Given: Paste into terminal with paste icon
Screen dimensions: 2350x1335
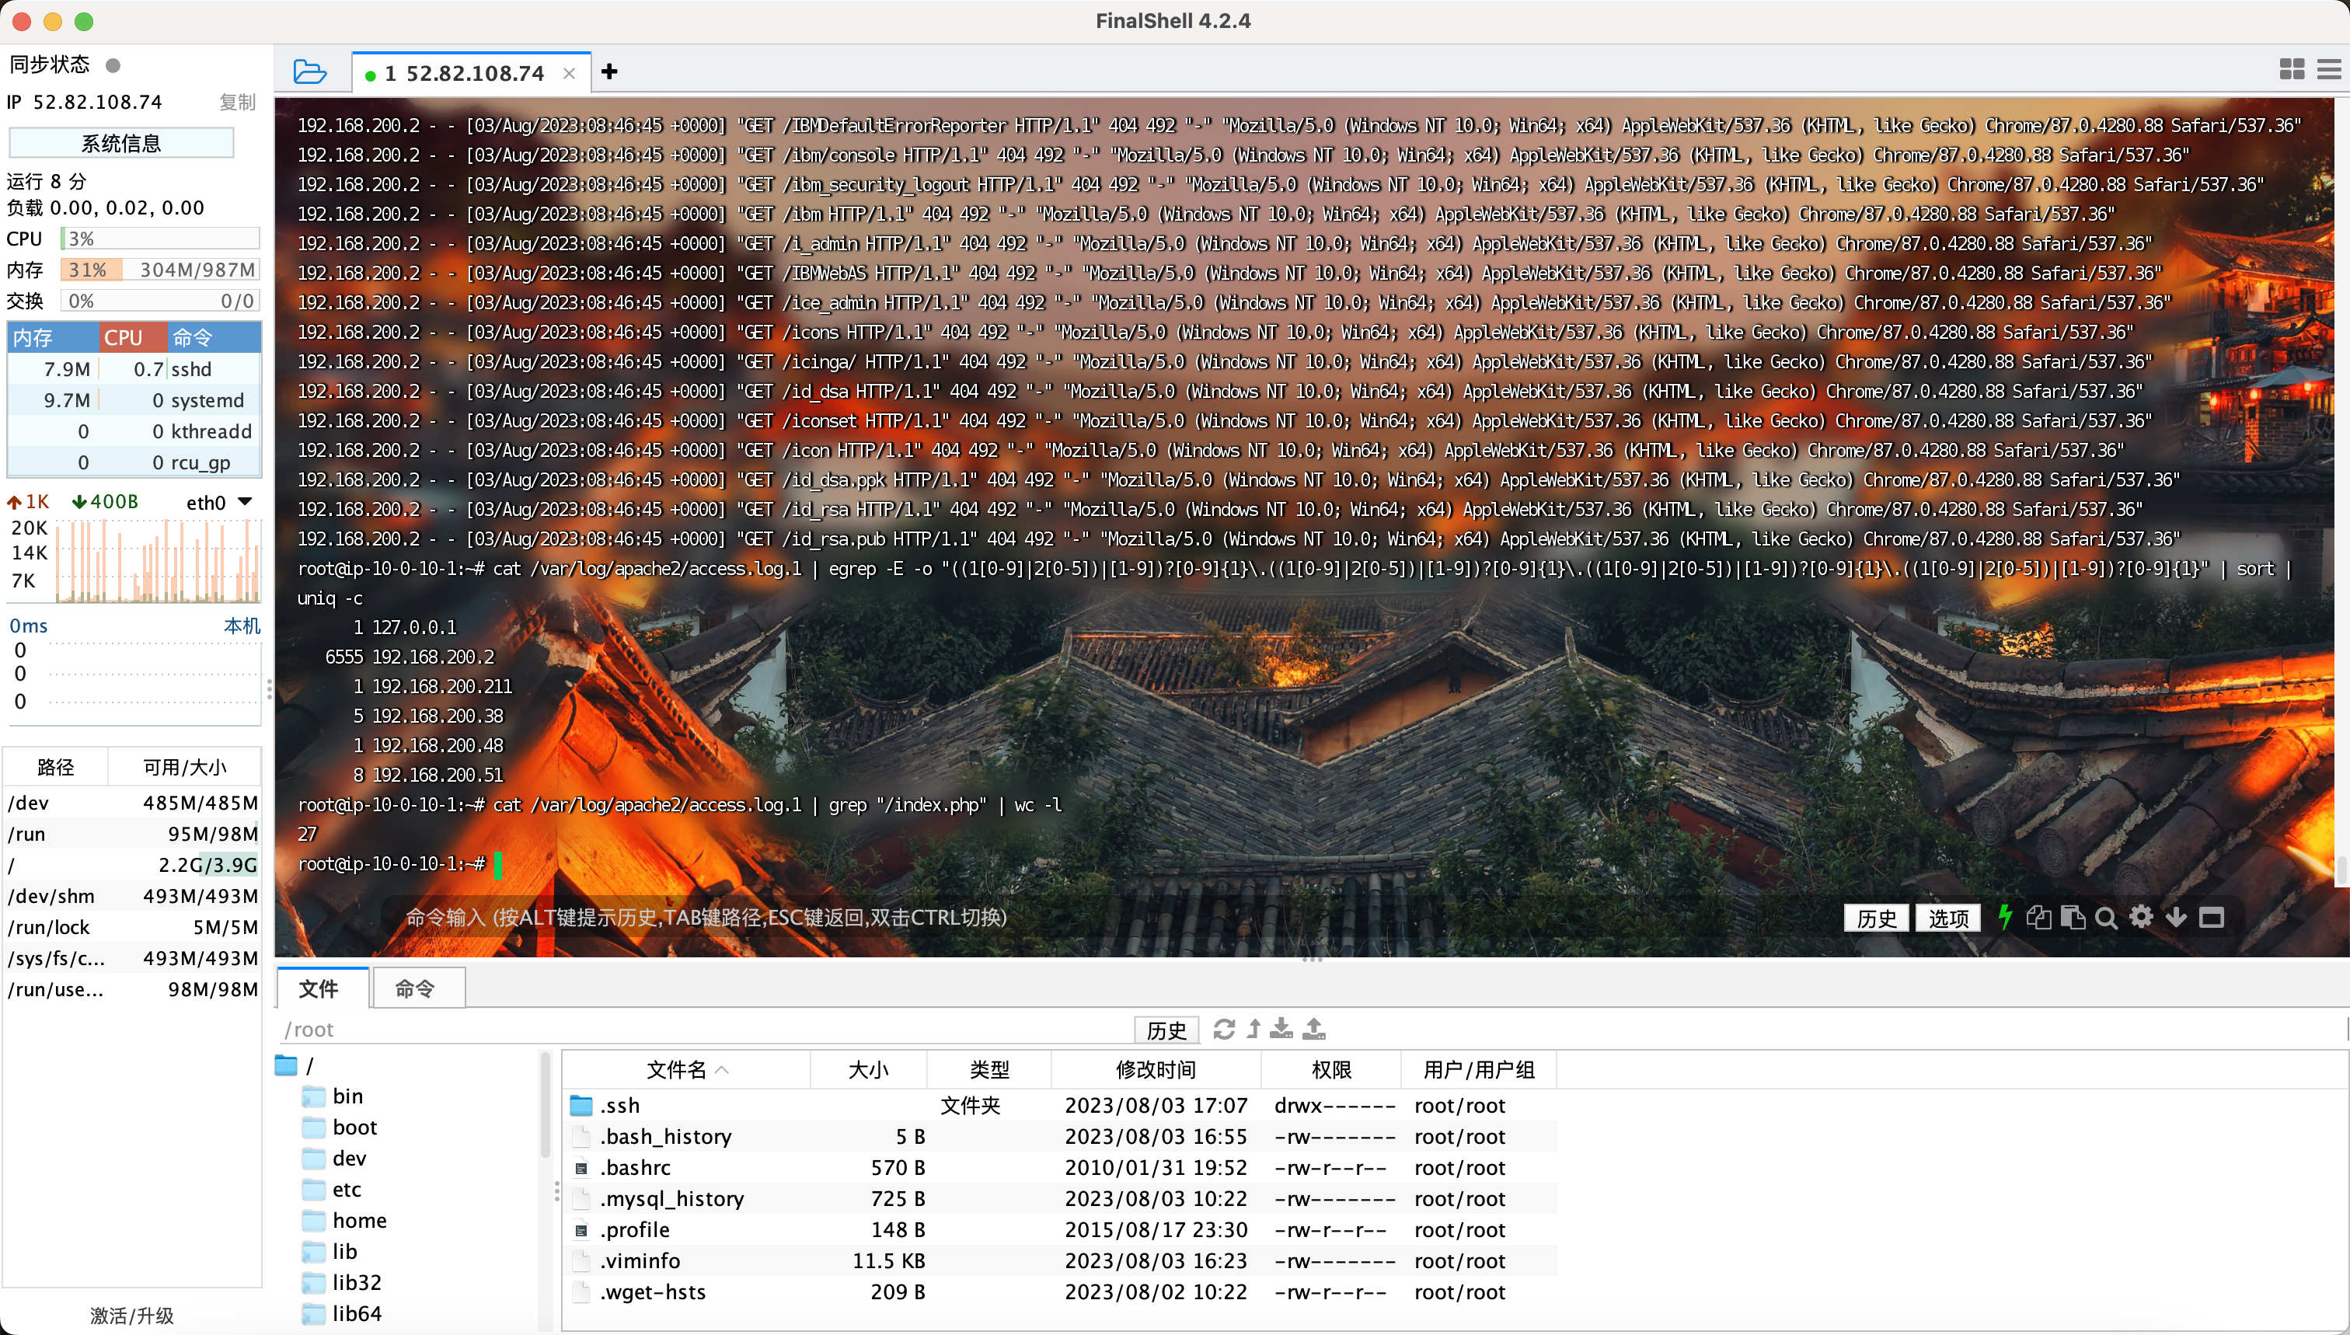Looking at the screenshot, I should (2073, 917).
